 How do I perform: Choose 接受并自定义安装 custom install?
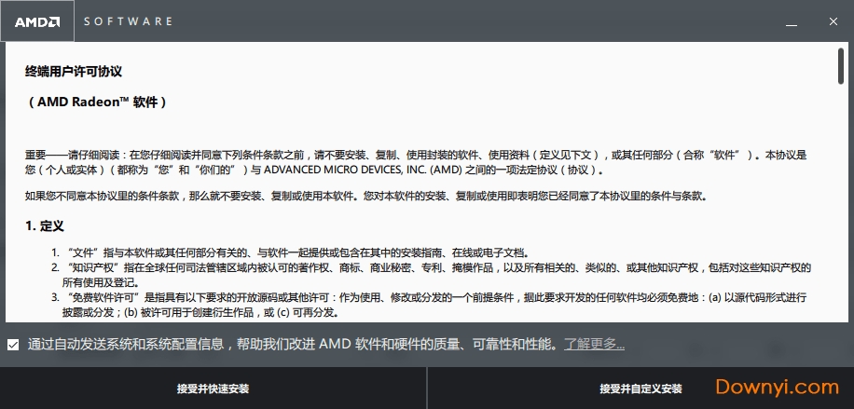point(640,389)
